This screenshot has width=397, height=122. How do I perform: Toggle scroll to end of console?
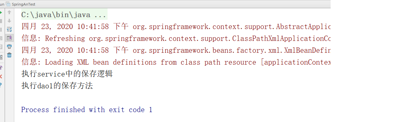tap(9, 38)
